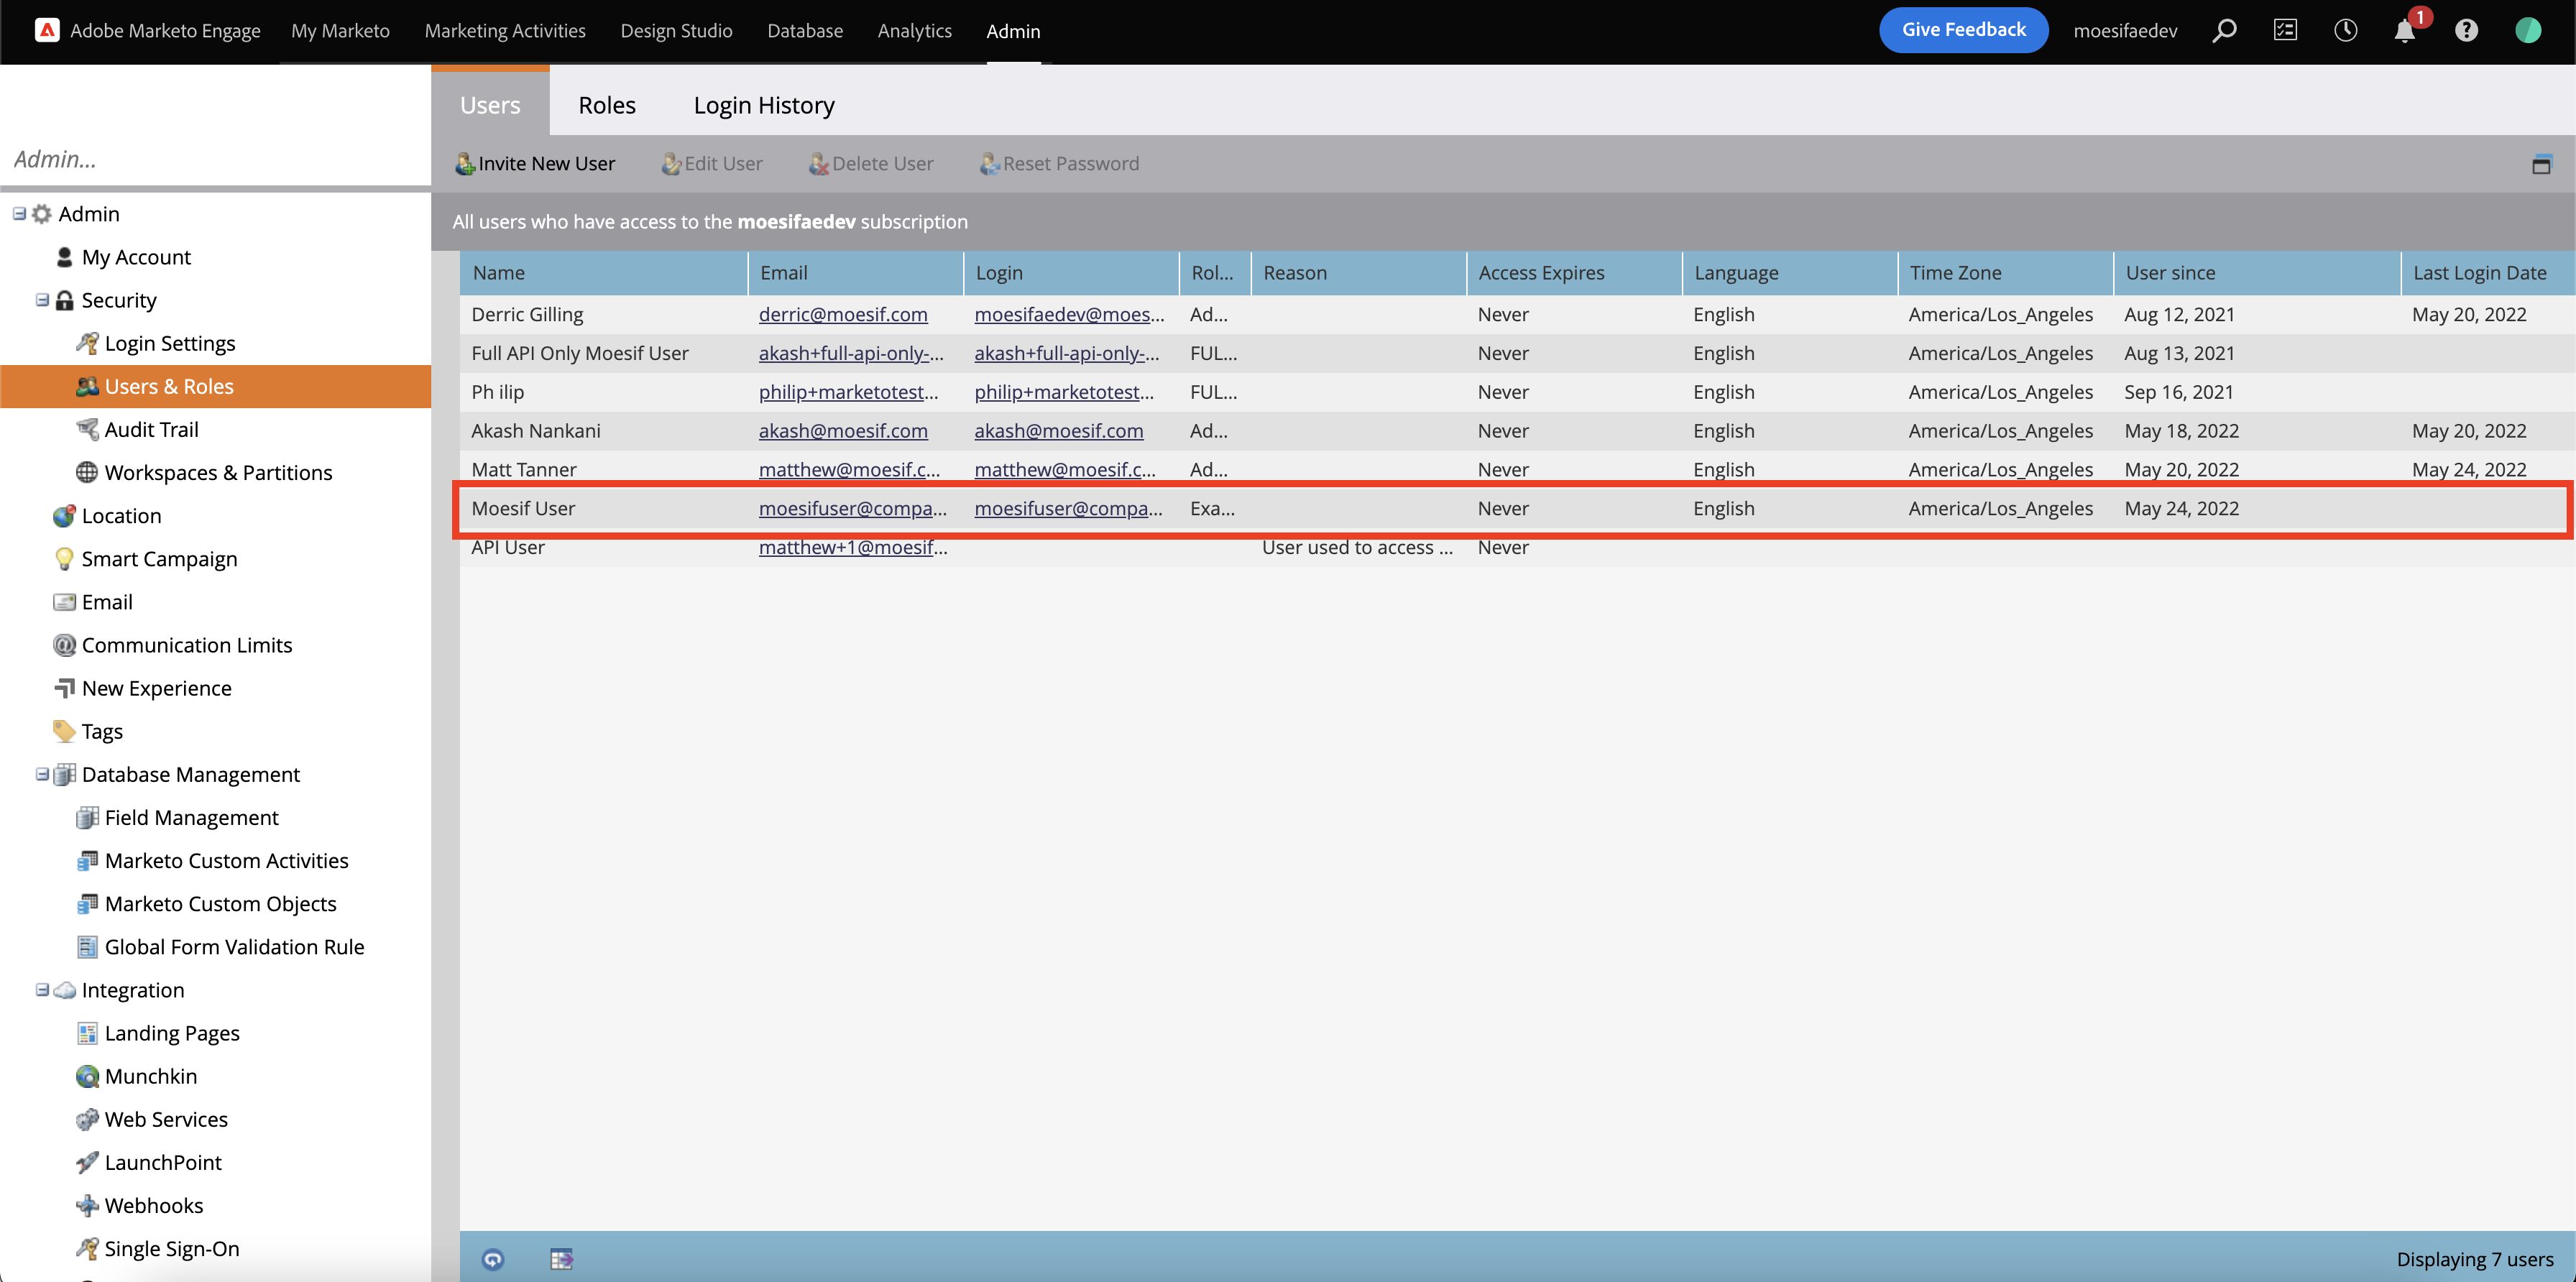
Task: Open the help question mark icon
Action: [x=2466, y=31]
